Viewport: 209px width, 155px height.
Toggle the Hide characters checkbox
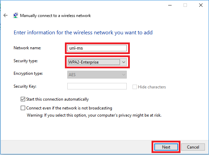click(x=135, y=87)
